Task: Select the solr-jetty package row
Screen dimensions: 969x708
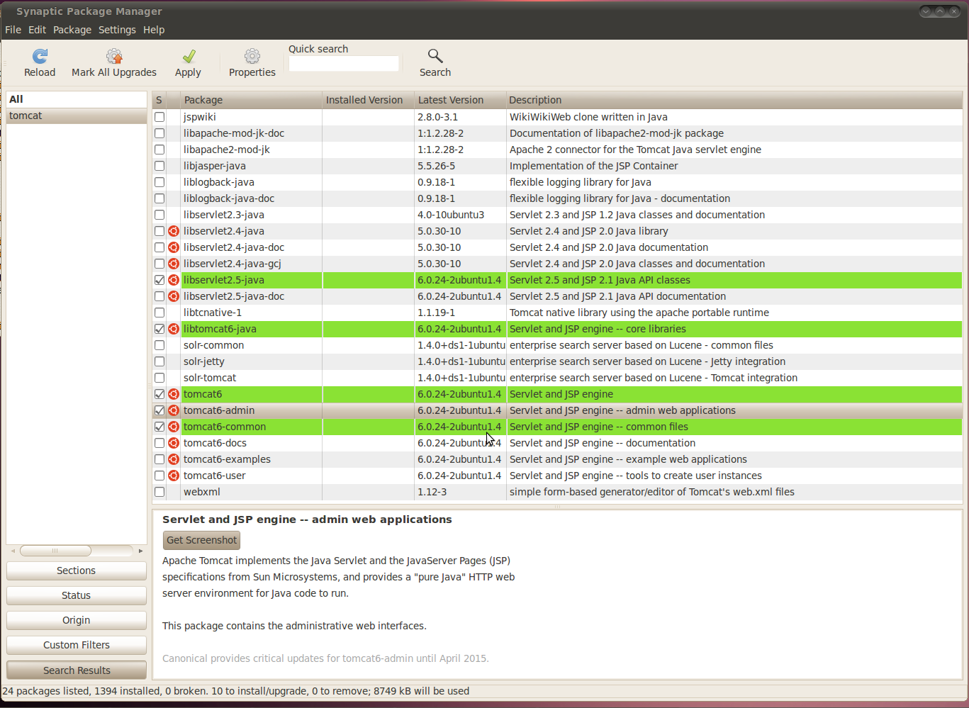Action: pyautogui.click(x=557, y=361)
